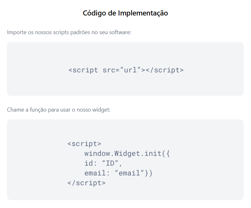Click the quoted "email" placeholder value

[130, 173]
